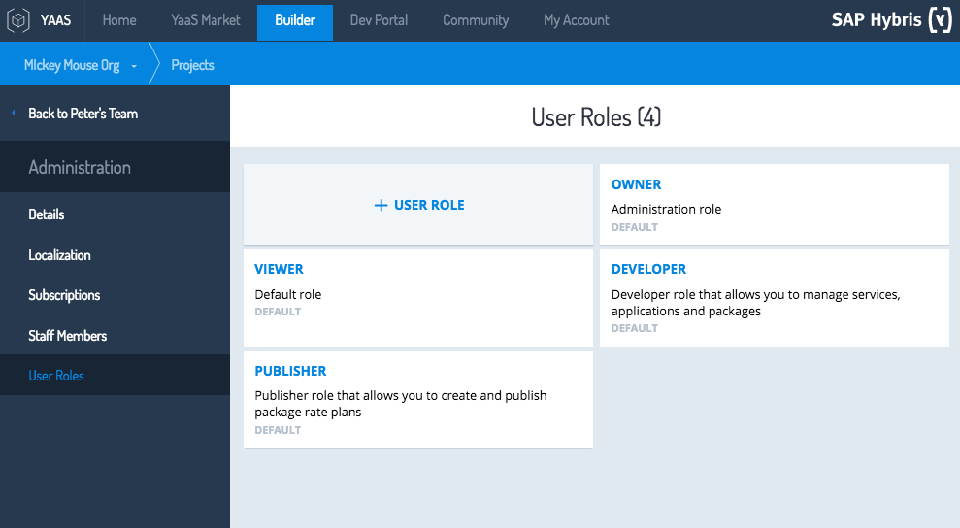Click the DEFAULT label under VIEWER
The width and height of the screenshot is (960, 528).
[278, 312]
